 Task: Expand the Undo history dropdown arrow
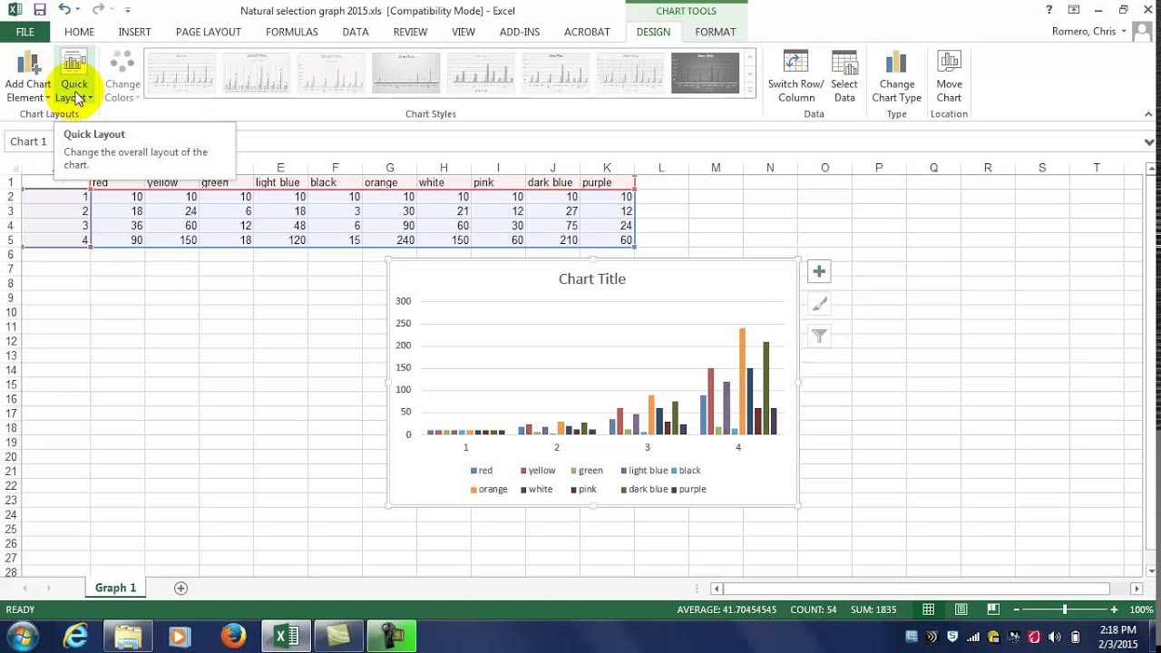(80, 10)
